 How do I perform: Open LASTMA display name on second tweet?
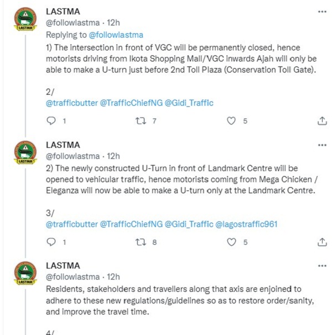63,145
